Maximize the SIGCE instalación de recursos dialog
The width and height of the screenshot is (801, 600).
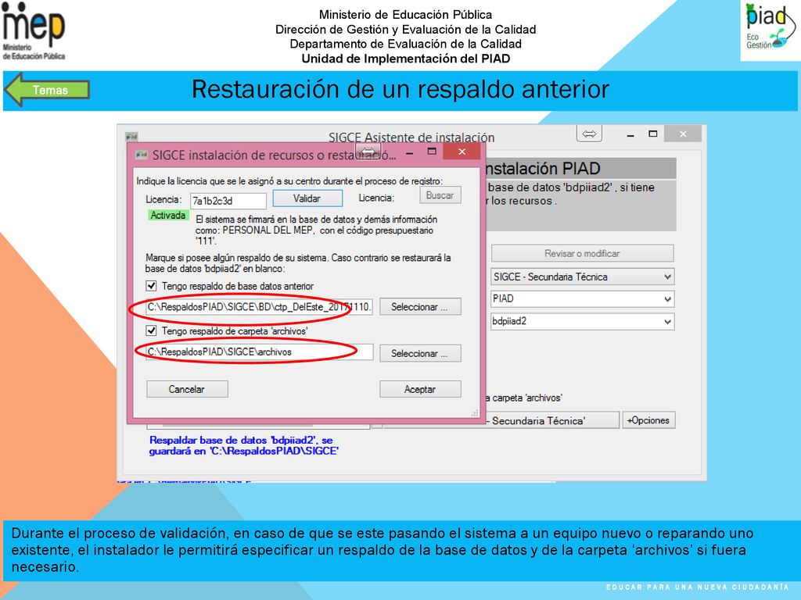432,152
